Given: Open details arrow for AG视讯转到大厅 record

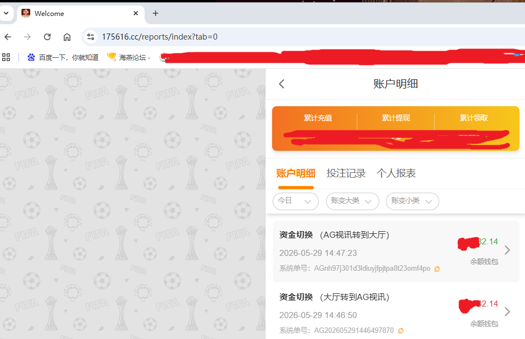Looking at the screenshot, I should (x=507, y=250).
